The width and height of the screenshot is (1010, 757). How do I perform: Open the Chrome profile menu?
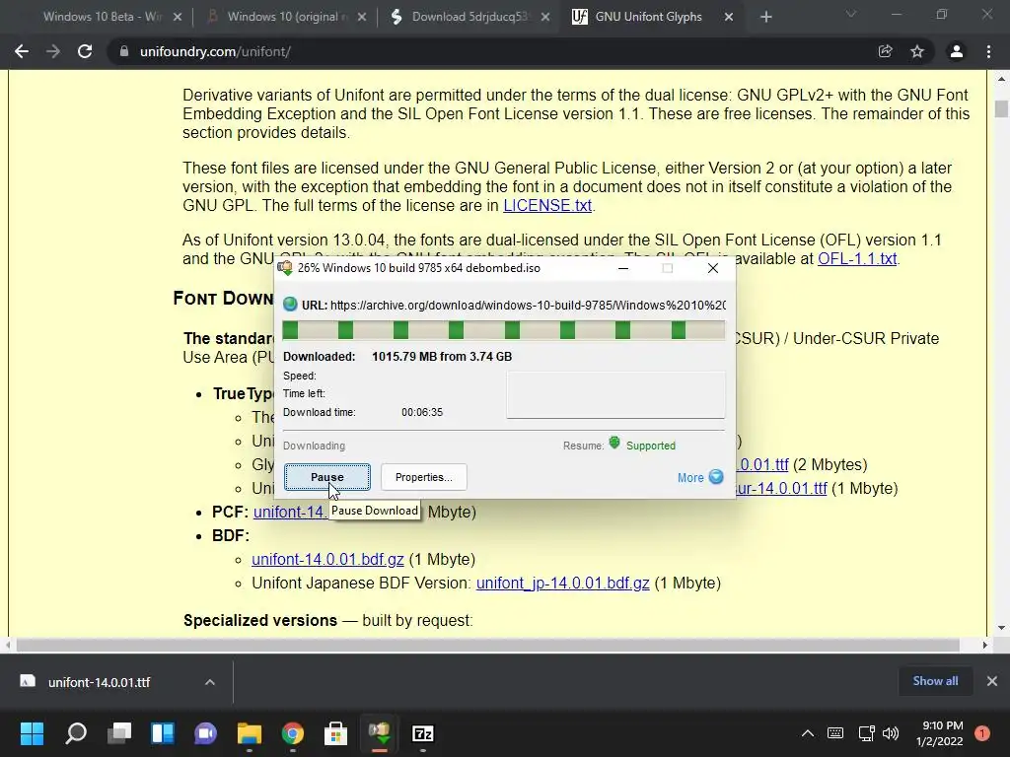click(957, 51)
